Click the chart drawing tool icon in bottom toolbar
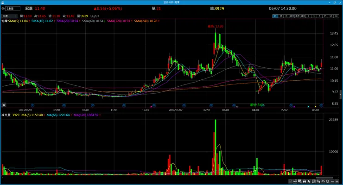Screen dimensions: 343x185 [x=295, y=181]
